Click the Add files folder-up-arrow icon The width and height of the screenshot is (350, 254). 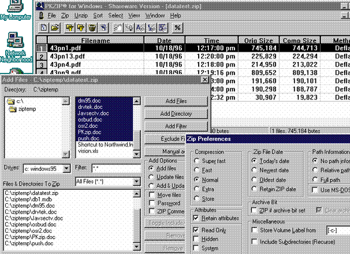(70, 28)
